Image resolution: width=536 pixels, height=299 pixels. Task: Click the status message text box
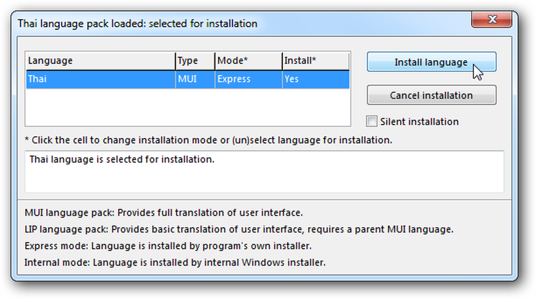point(264,171)
